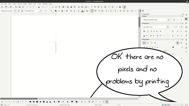This screenshot has height=106, width=189.
Task: Open the Liberation Serif font name dropdown
Action: [x=41, y=11]
